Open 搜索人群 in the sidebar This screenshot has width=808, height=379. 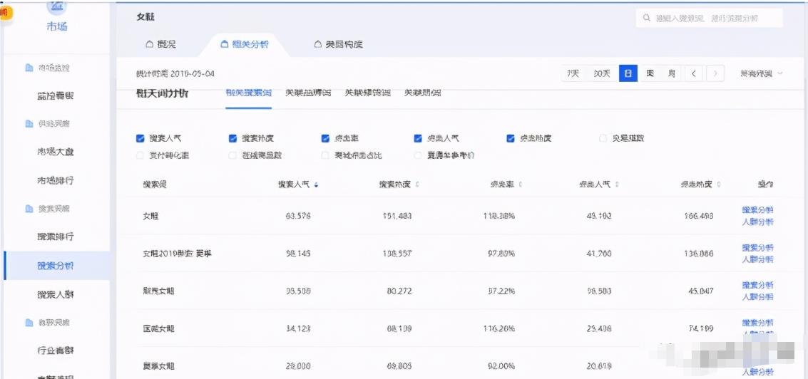pos(56,294)
